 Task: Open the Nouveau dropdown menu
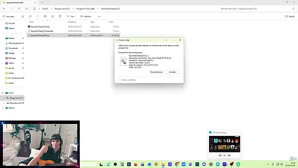click(x=9, y=16)
